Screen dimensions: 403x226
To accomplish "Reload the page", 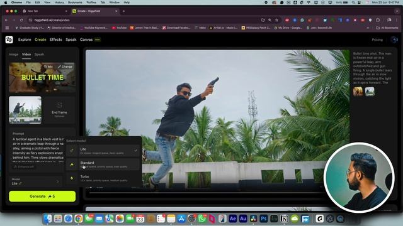I will point(21,20).
